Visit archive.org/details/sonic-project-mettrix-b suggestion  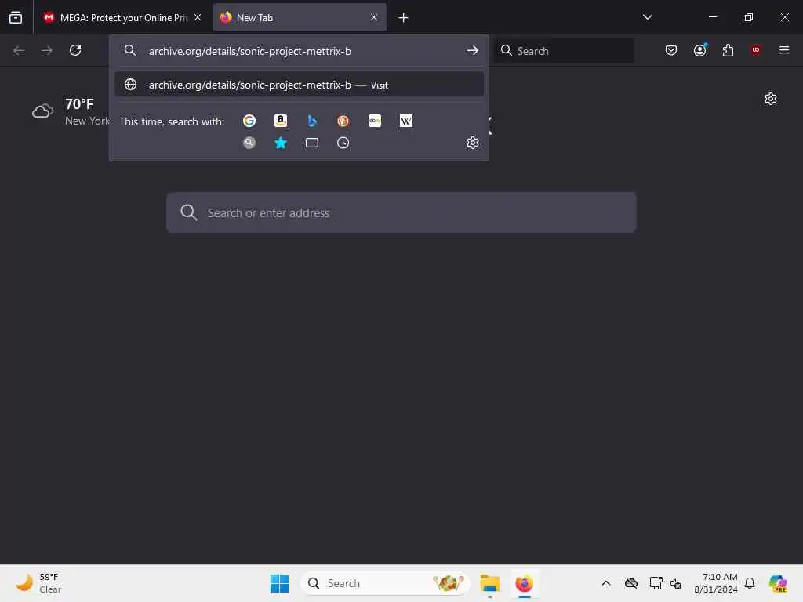click(x=300, y=85)
